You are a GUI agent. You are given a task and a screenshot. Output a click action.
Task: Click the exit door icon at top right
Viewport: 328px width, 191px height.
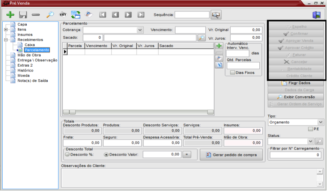pos(316,15)
